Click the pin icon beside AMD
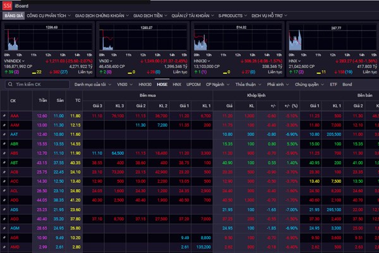The height and width of the screenshot is (253, 379). 4,246
